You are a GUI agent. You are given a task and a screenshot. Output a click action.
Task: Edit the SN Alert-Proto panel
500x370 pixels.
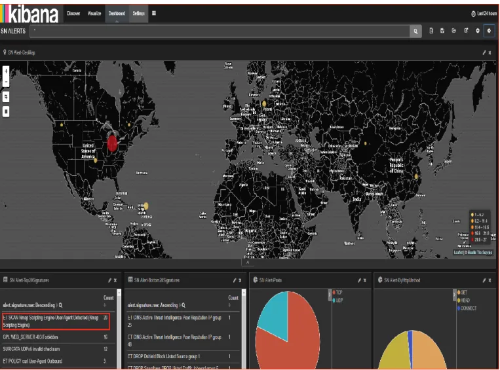pyautogui.click(x=359, y=280)
